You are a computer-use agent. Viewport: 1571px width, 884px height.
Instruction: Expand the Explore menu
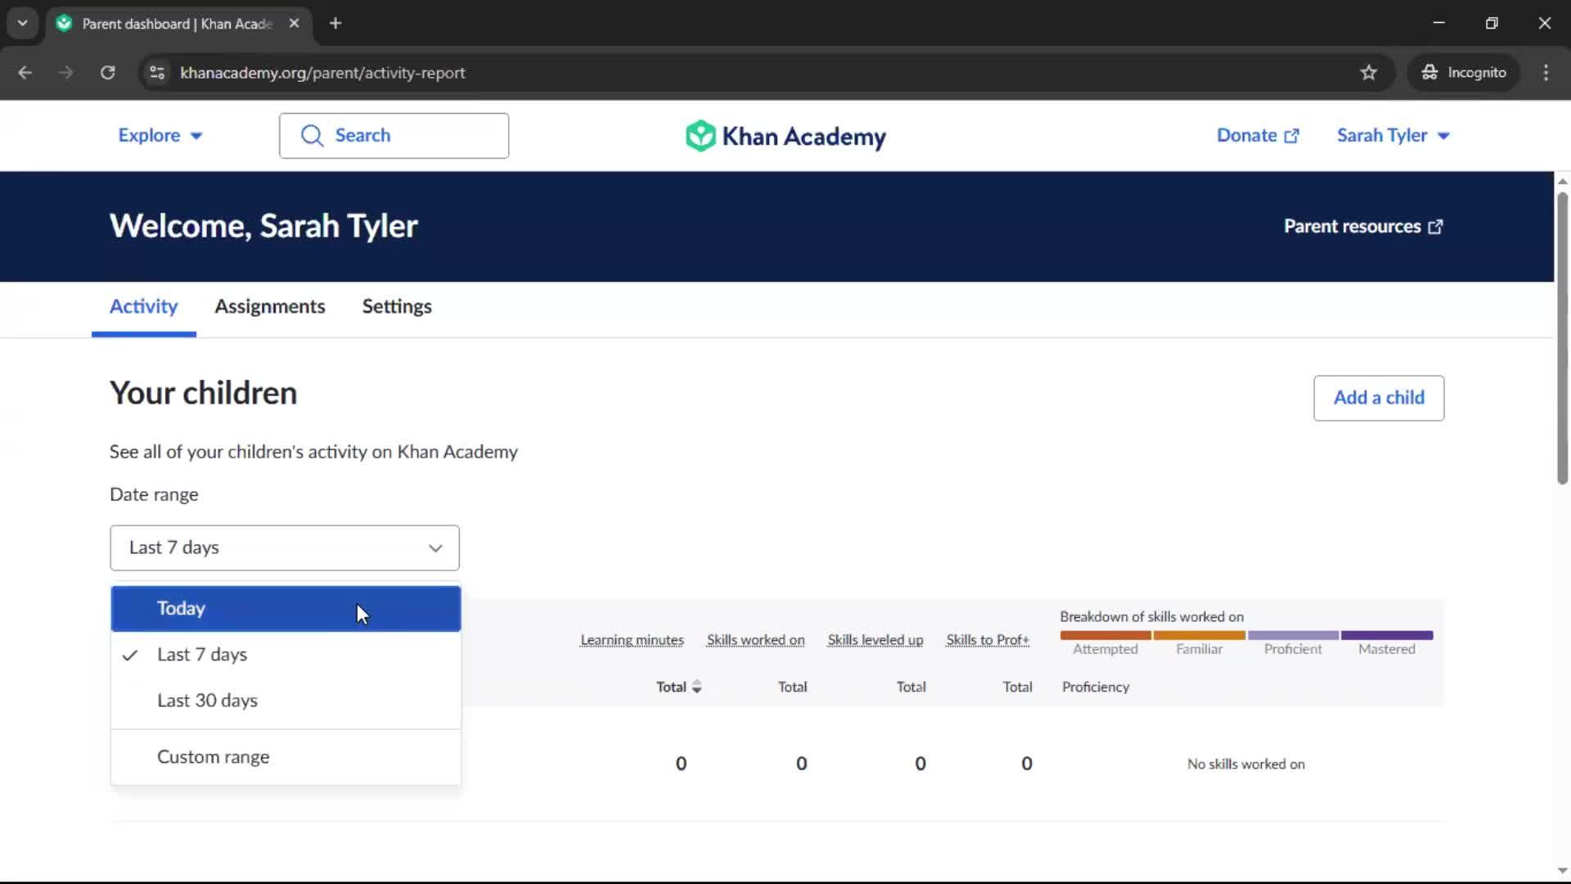[x=160, y=135]
